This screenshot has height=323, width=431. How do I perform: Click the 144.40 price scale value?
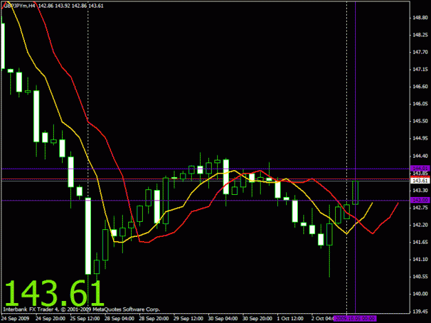(420, 156)
